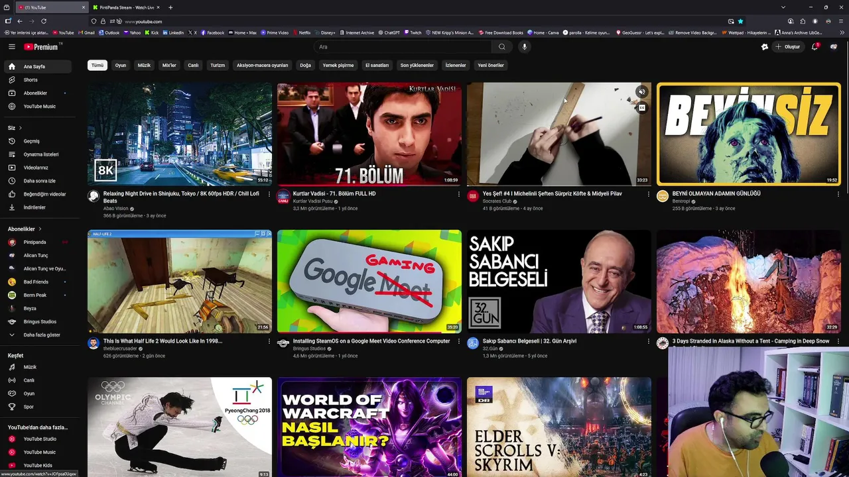Select the El sanatları chip
The width and height of the screenshot is (849, 477).
coord(377,66)
